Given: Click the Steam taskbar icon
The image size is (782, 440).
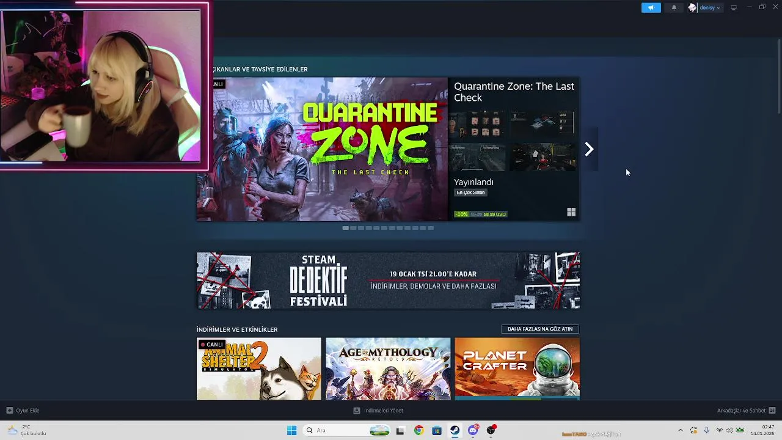Looking at the screenshot, I should pos(455,430).
